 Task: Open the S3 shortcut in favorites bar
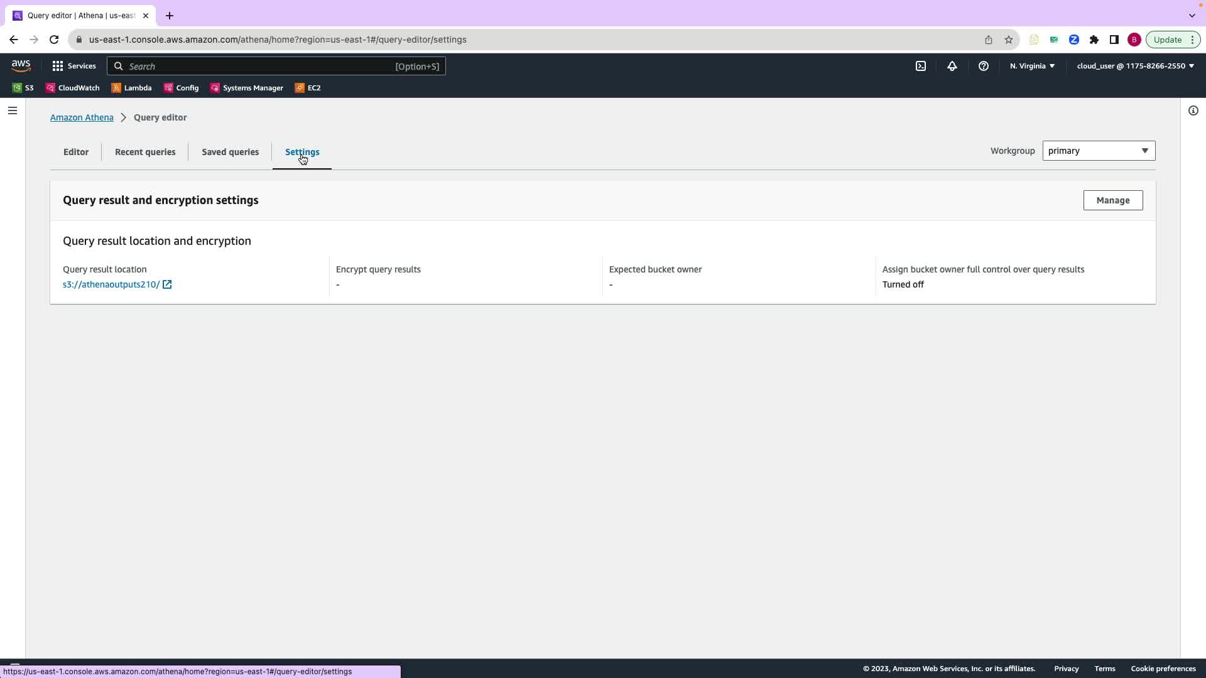pos(23,88)
